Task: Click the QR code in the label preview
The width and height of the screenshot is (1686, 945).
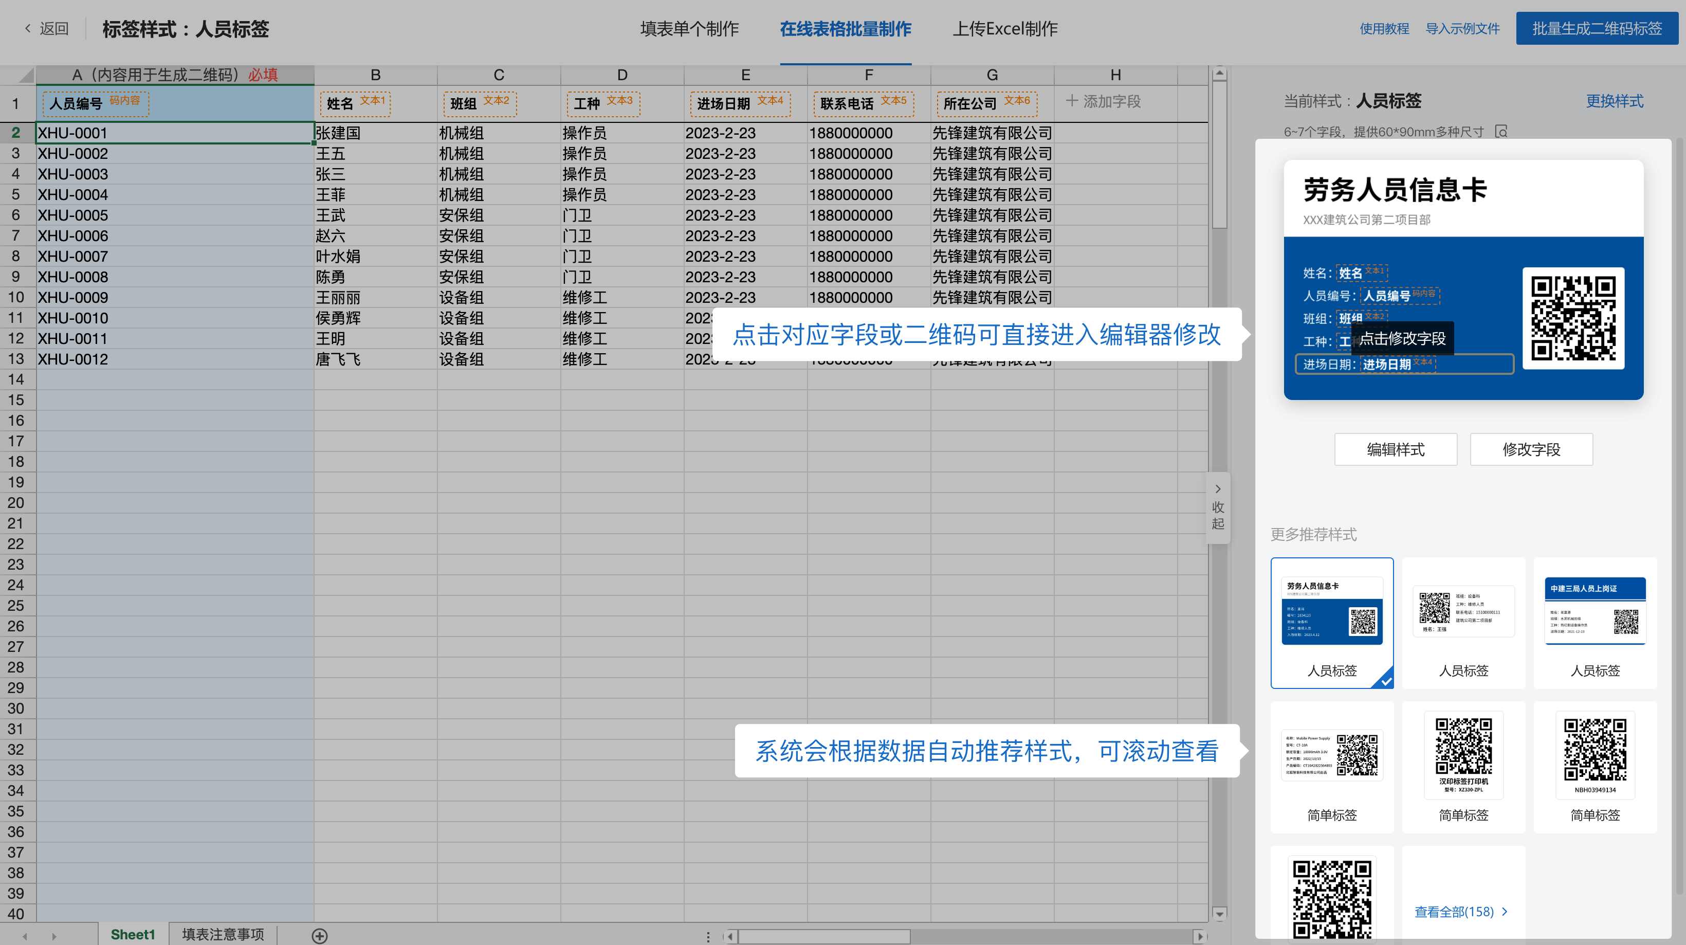Action: tap(1573, 319)
